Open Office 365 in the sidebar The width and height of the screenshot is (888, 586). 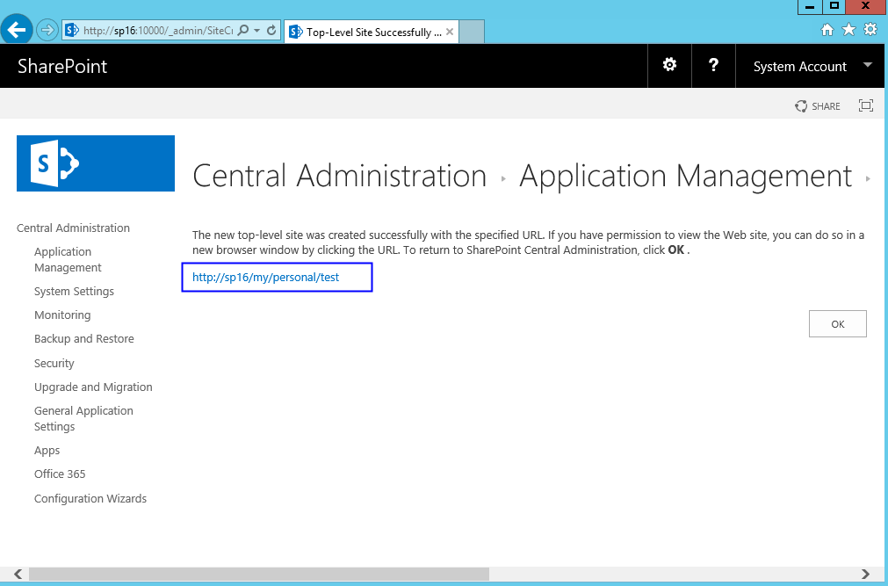[60, 474]
